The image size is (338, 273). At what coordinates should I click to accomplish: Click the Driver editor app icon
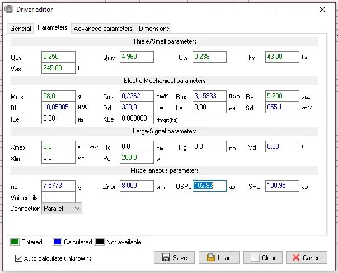click(8, 10)
